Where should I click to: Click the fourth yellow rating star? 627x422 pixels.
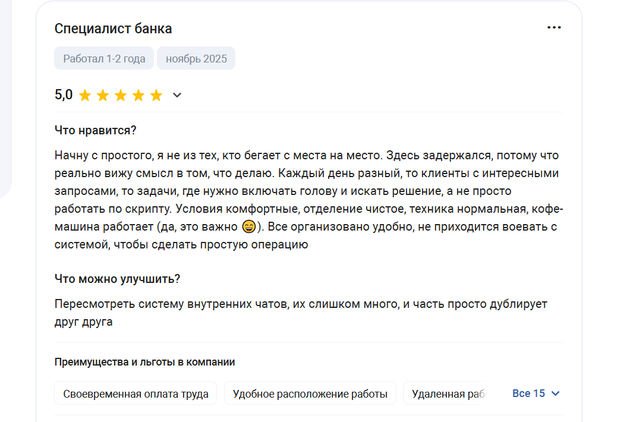(x=138, y=96)
